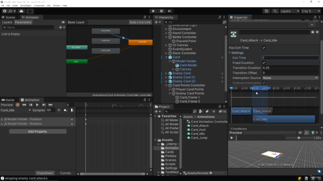Jump to first keyframe in Animation window
Viewport: 323px width, 181px height.
pyautogui.click(x=24, y=105)
